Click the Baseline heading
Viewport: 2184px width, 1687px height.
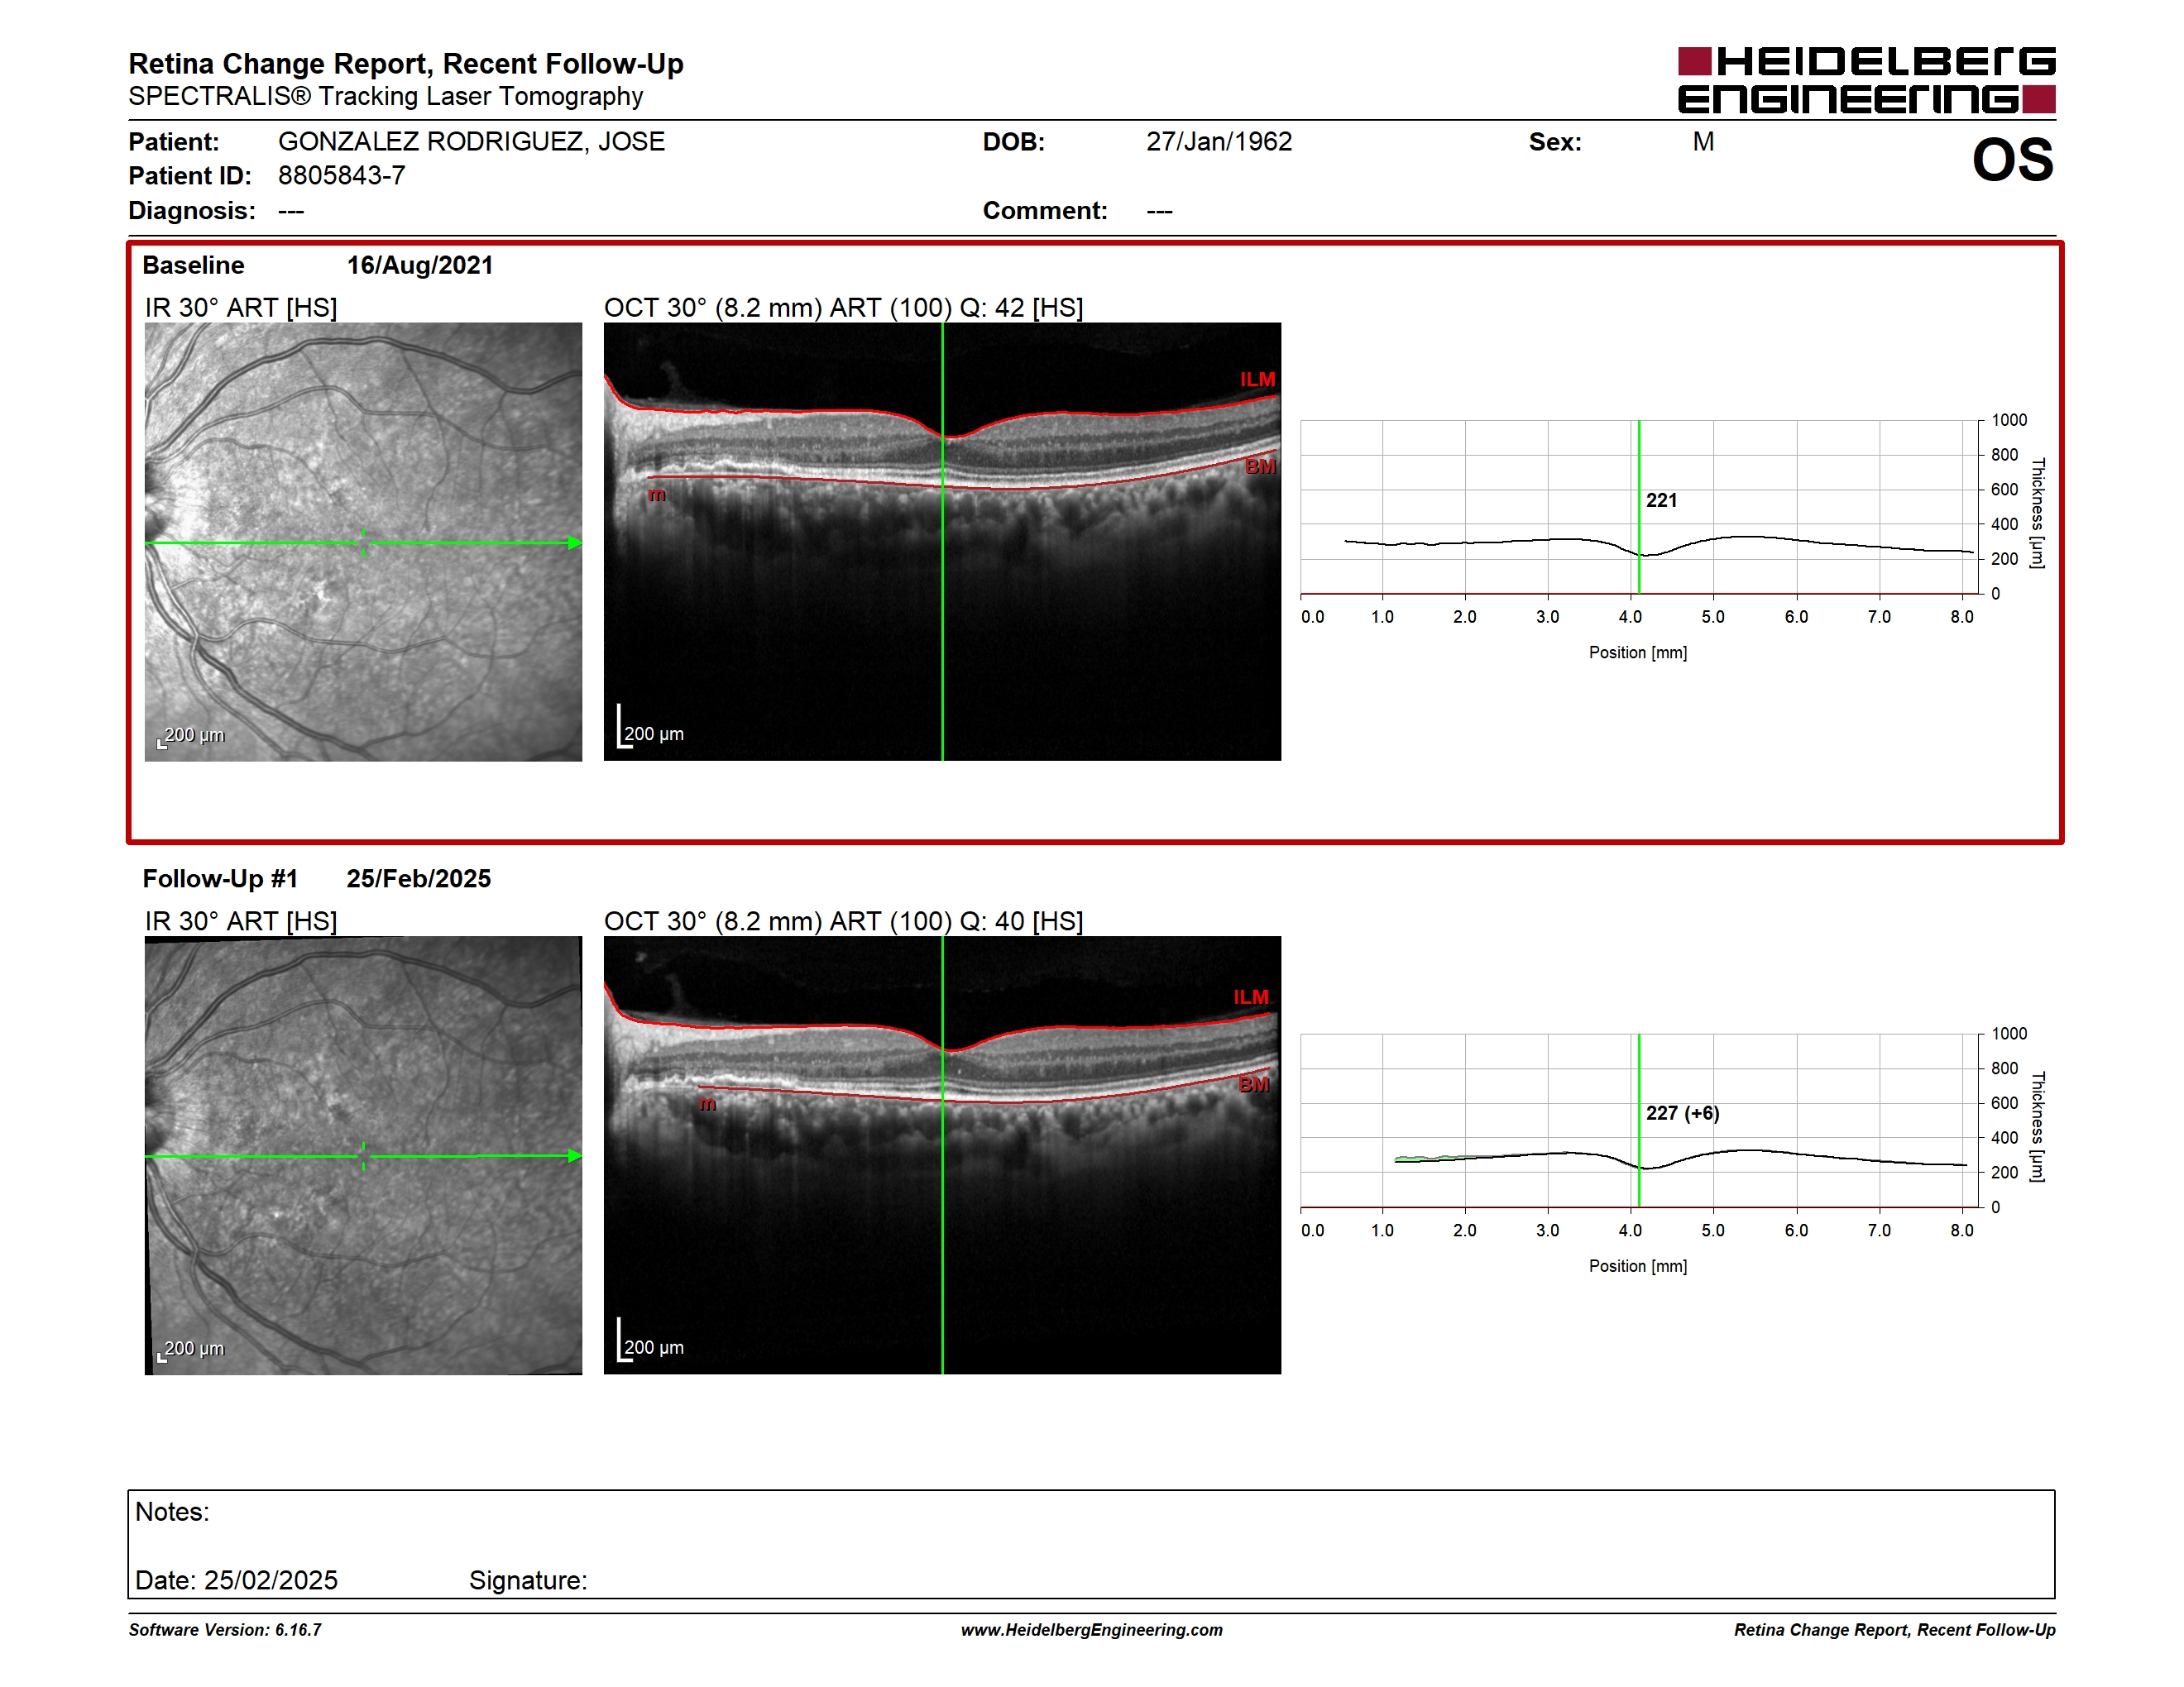point(193,265)
